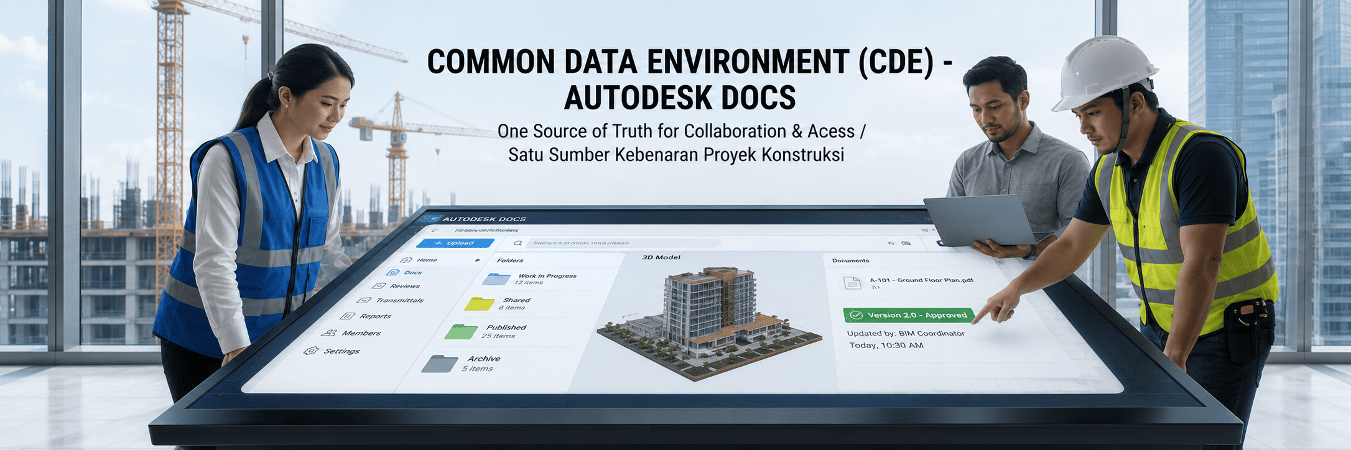Screen dimensions: 1351x450
Task: Focus the search input field
Action: tap(623, 243)
